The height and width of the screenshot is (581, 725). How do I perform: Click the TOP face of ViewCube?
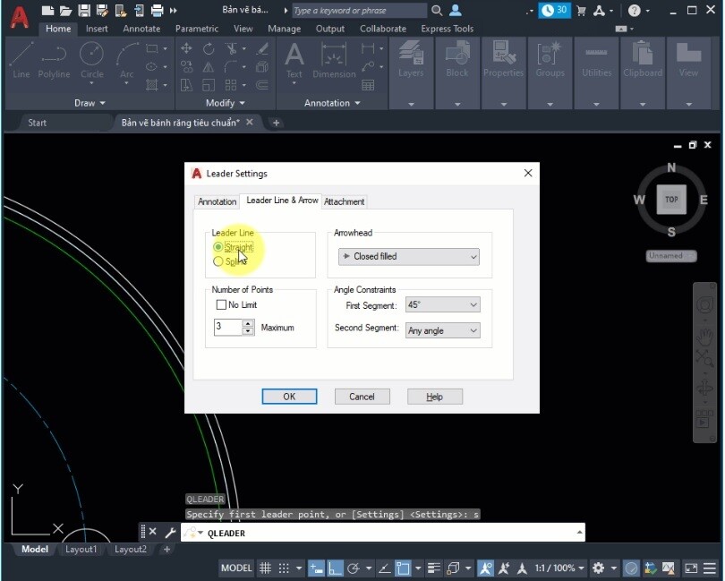tap(671, 200)
